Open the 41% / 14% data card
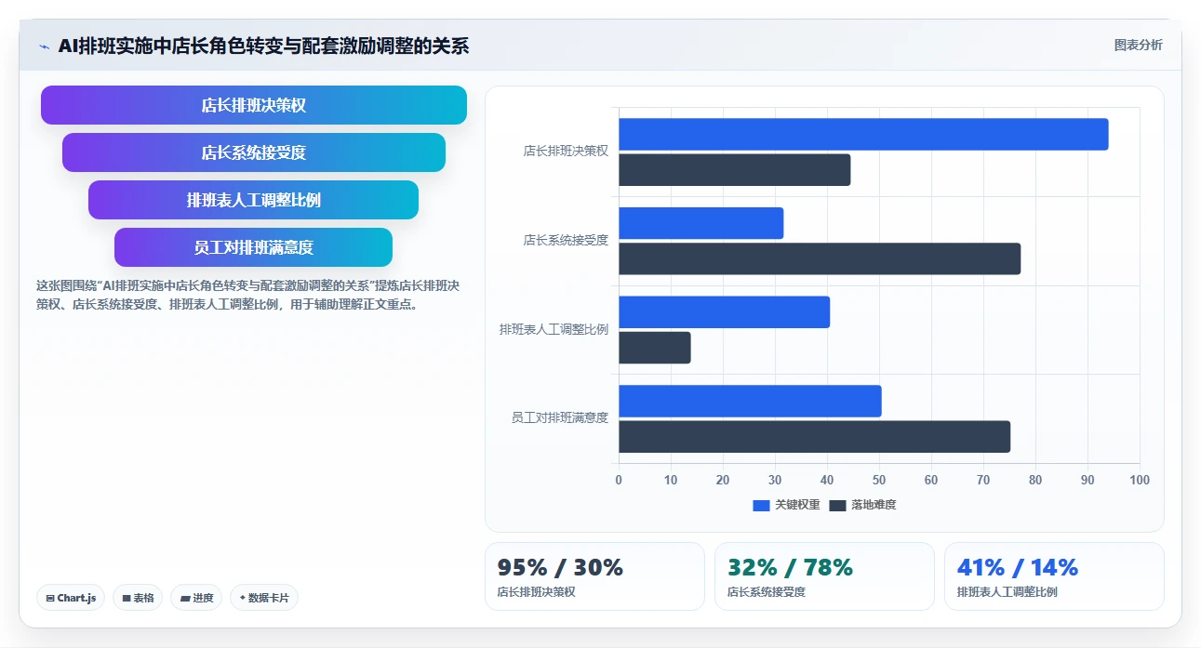 [x=1054, y=576]
